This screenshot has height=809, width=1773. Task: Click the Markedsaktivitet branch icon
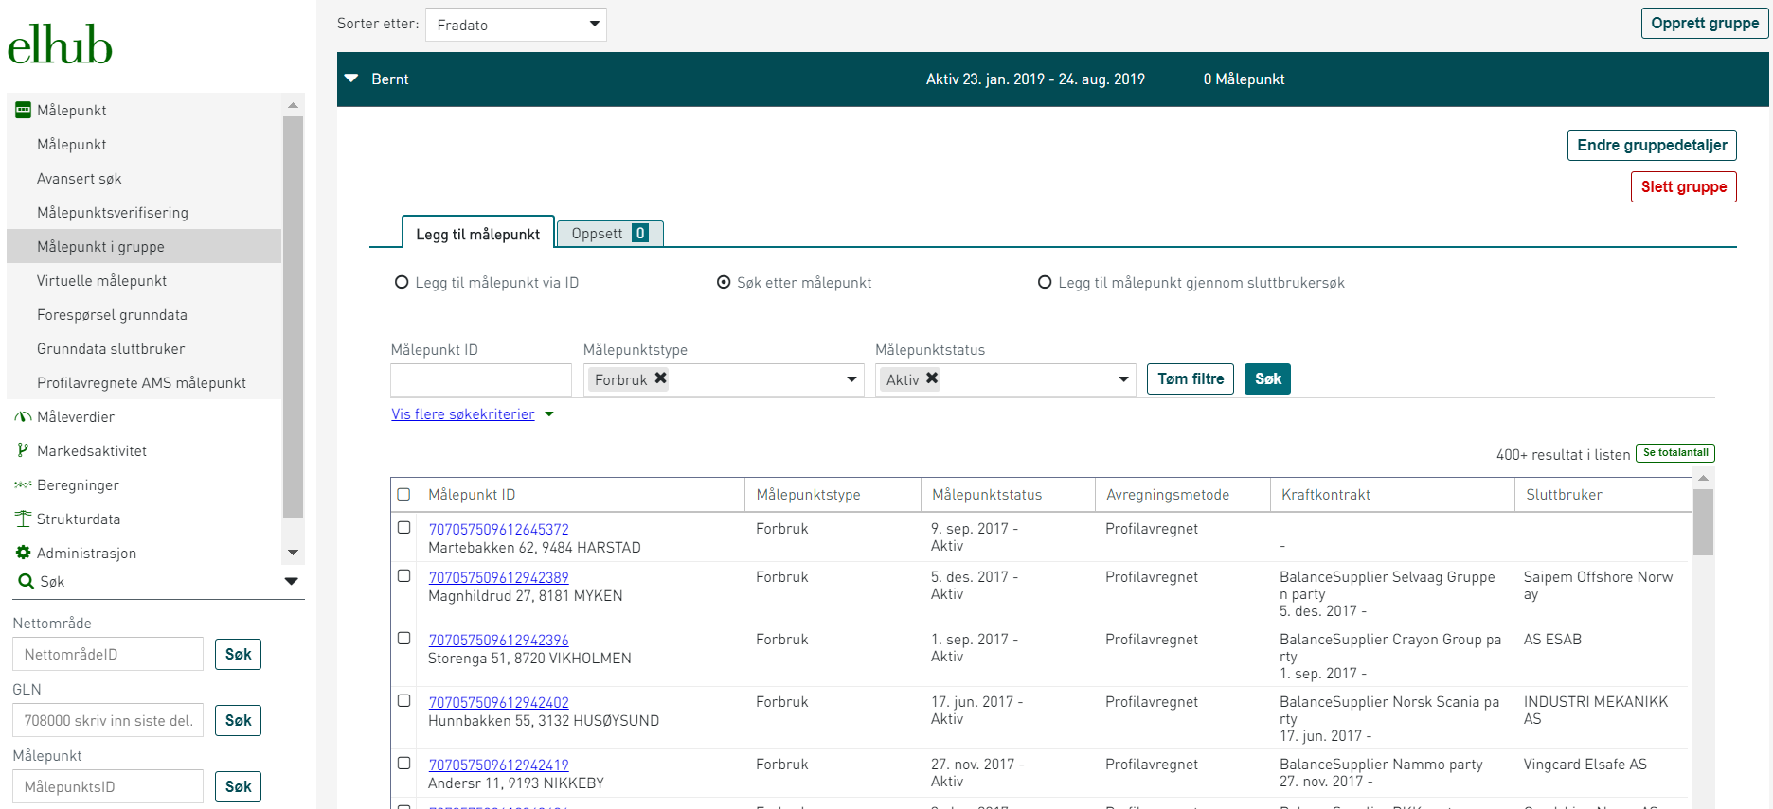pos(23,450)
